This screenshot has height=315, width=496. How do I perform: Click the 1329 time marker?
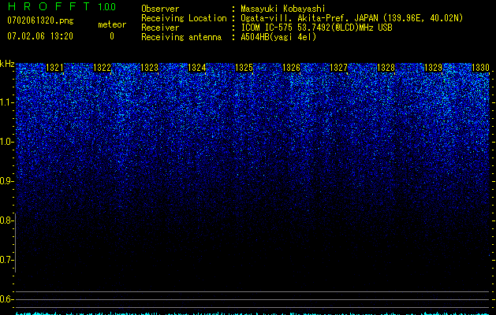click(433, 68)
